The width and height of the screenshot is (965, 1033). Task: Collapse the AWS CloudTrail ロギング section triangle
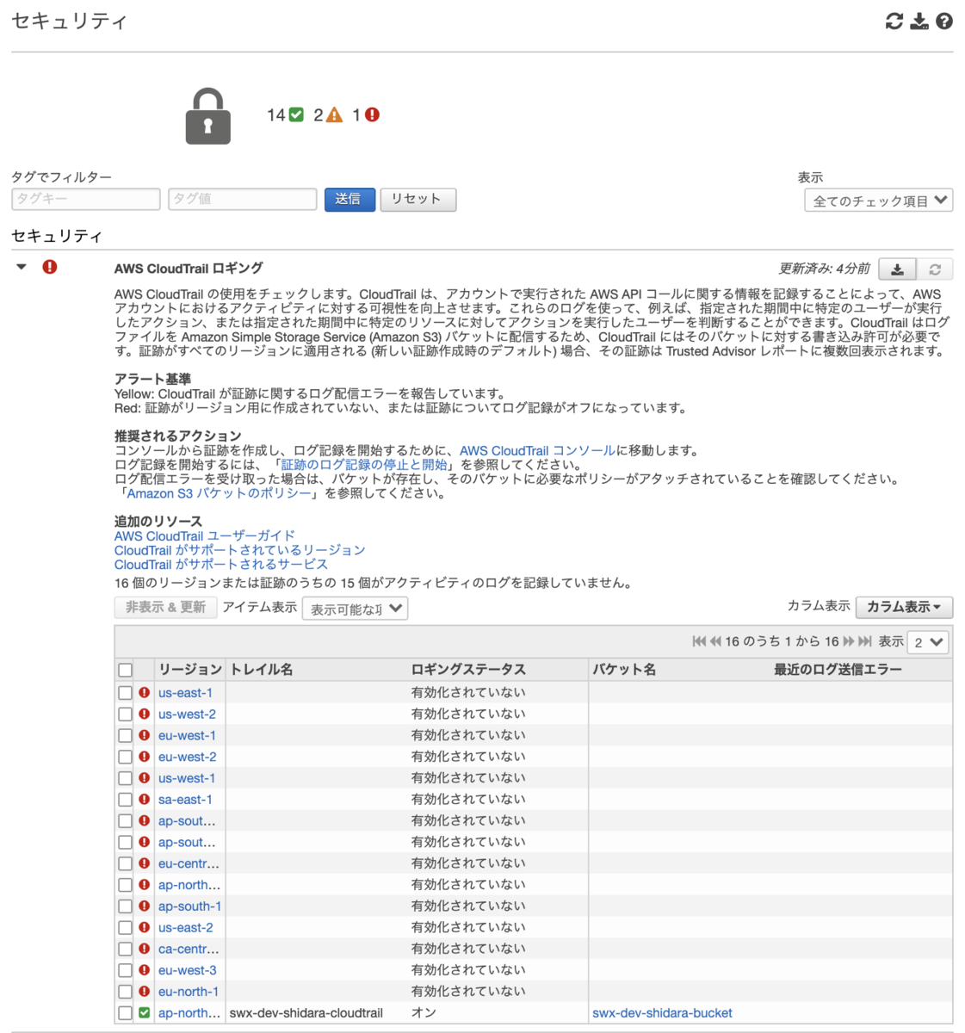point(19,267)
